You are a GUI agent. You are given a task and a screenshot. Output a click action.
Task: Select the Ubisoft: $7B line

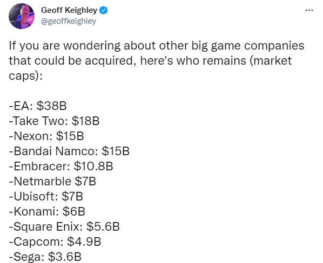46,196
